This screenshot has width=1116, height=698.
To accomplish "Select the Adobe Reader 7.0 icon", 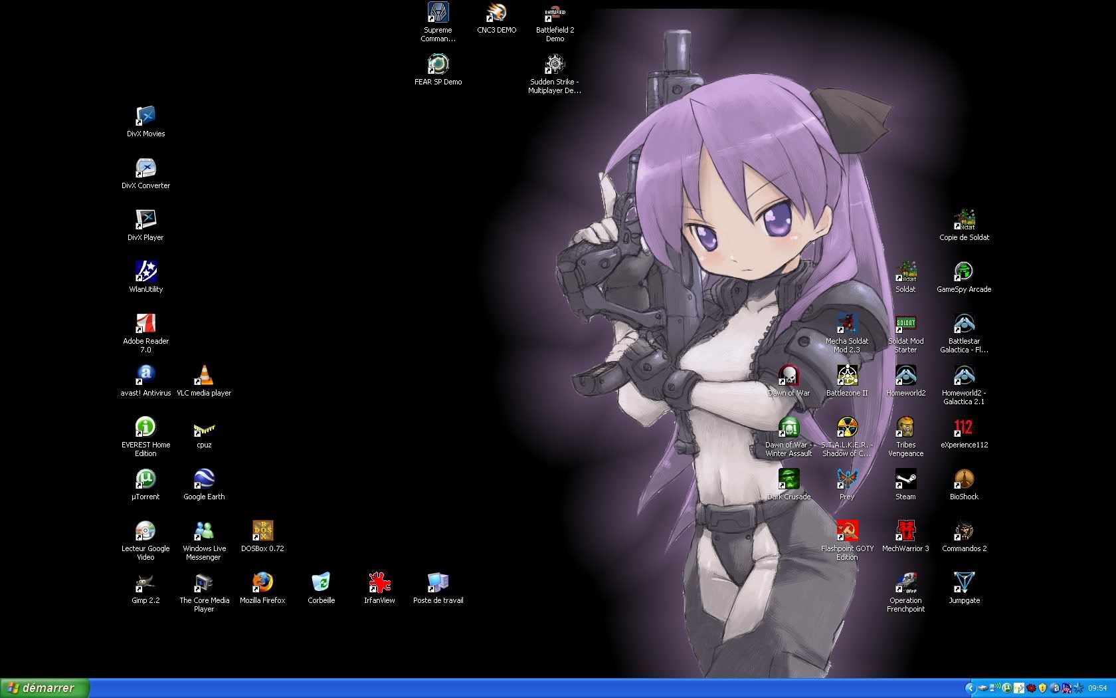I will [145, 323].
